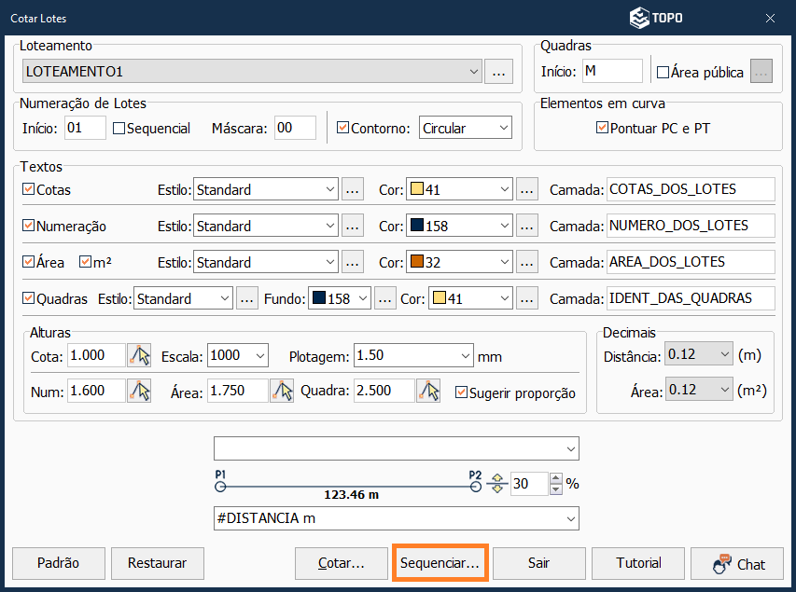Click the Sequenciar... button
Image resolution: width=796 pixels, height=592 pixels.
440,563
